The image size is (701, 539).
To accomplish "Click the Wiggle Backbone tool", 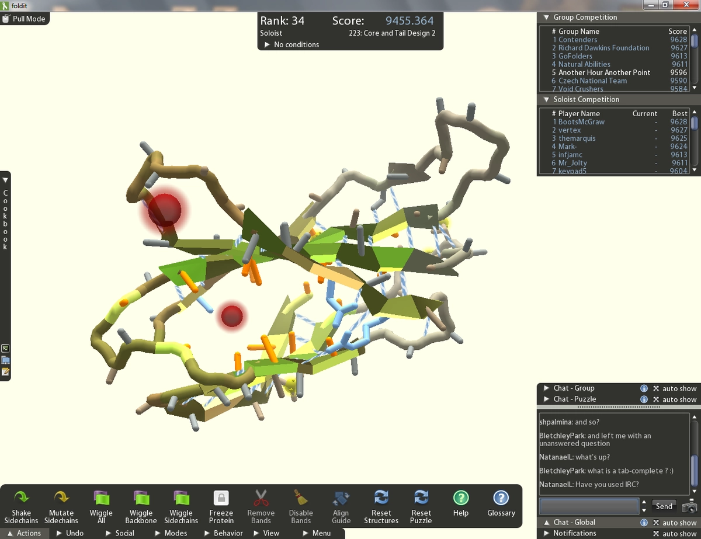I will 141,498.
